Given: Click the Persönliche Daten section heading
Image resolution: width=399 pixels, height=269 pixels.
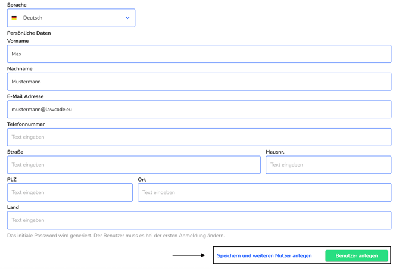Looking at the screenshot, I should (x=29, y=33).
